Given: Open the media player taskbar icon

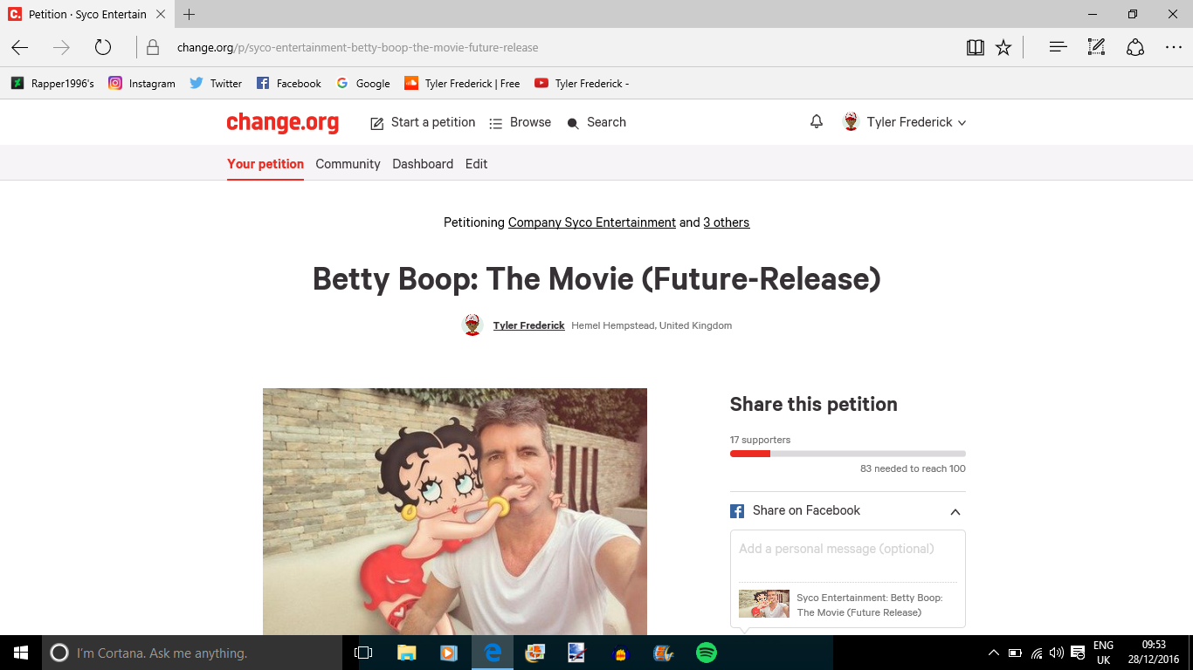Looking at the screenshot, I should pos(448,653).
